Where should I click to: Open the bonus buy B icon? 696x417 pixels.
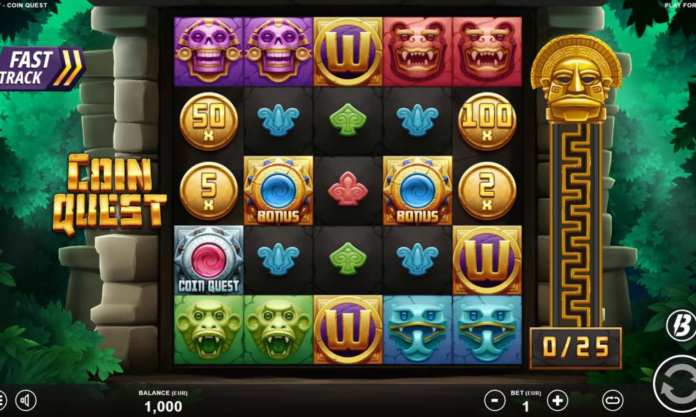click(x=681, y=326)
